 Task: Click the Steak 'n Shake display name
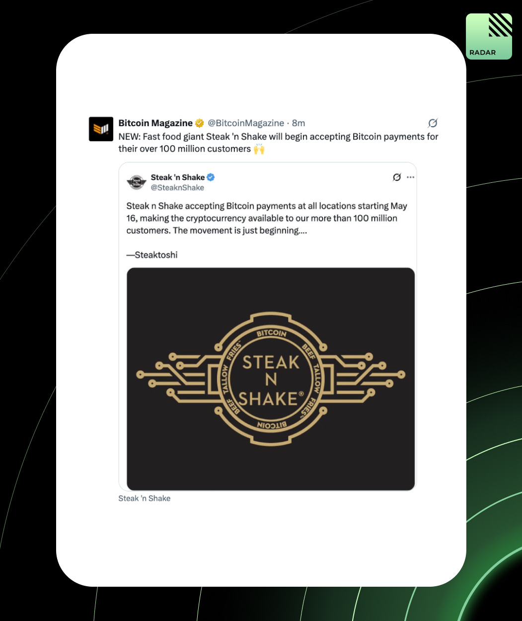point(178,177)
